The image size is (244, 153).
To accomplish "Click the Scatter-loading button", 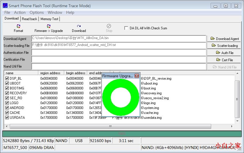I will pyautogui.click(x=224, y=45).
